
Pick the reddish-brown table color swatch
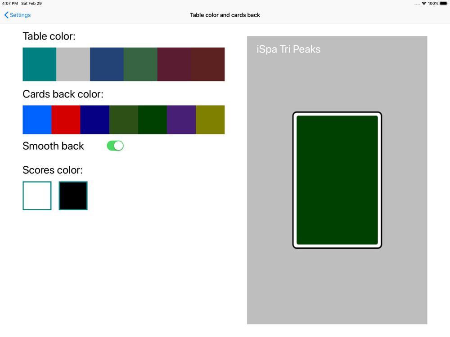(x=208, y=64)
